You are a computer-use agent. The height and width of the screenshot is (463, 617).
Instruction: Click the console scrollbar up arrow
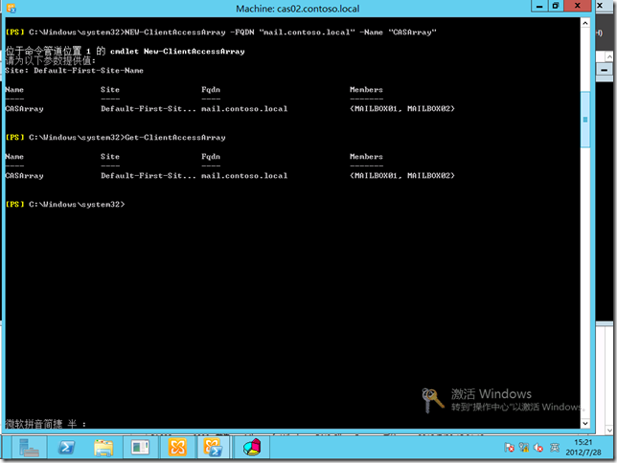point(585,23)
